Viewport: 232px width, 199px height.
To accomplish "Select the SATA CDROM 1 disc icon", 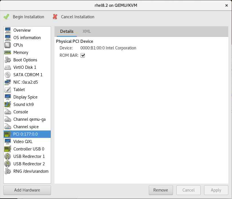I will click(x=8, y=75).
